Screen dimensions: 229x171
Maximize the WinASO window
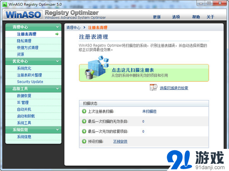[x=209, y=3]
